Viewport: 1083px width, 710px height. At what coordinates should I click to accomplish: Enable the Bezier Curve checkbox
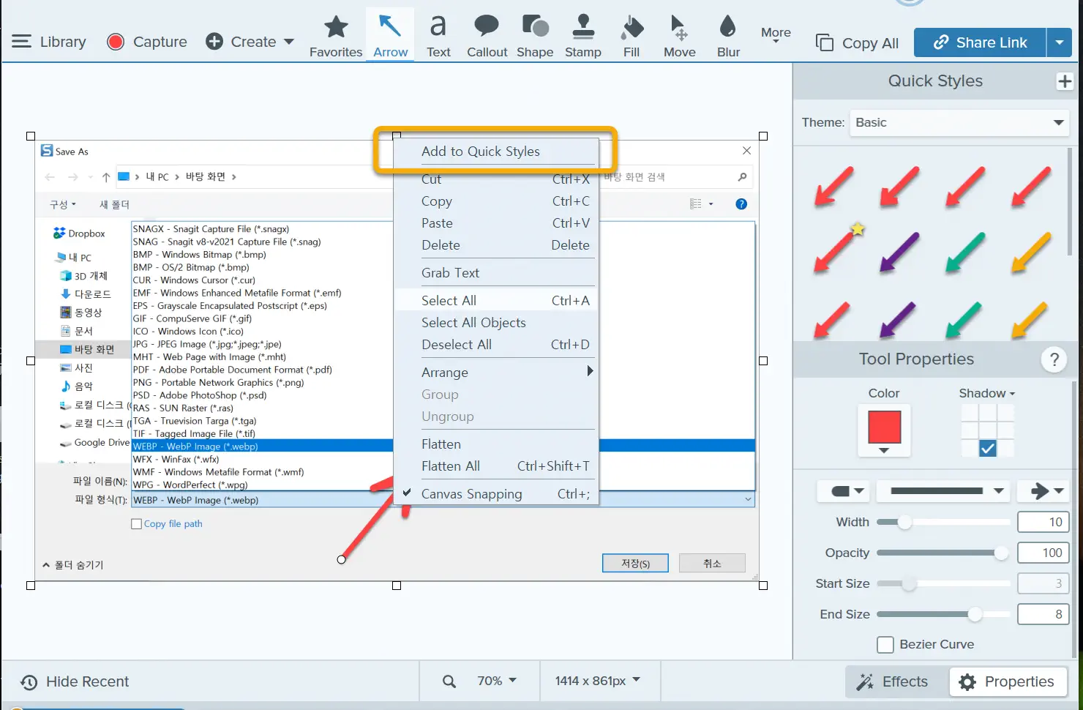coord(885,644)
